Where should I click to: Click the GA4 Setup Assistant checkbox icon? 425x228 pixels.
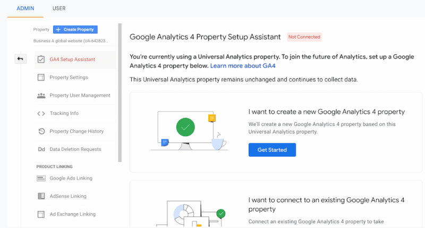41,60
